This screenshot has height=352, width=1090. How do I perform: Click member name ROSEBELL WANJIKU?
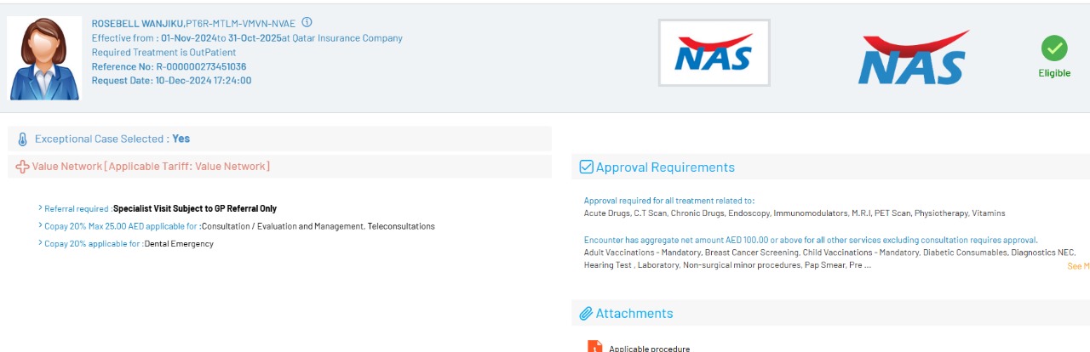pyautogui.click(x=138, y=24)
